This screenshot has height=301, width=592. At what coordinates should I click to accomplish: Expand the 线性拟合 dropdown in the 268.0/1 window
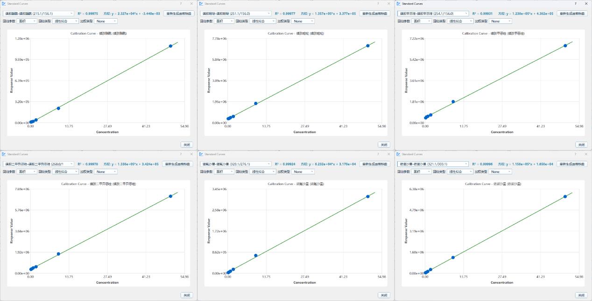(66, 172)
